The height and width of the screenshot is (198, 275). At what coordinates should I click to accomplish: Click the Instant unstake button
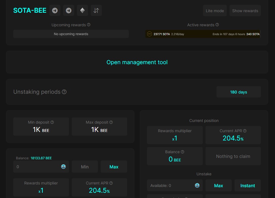tap(248, 186)
